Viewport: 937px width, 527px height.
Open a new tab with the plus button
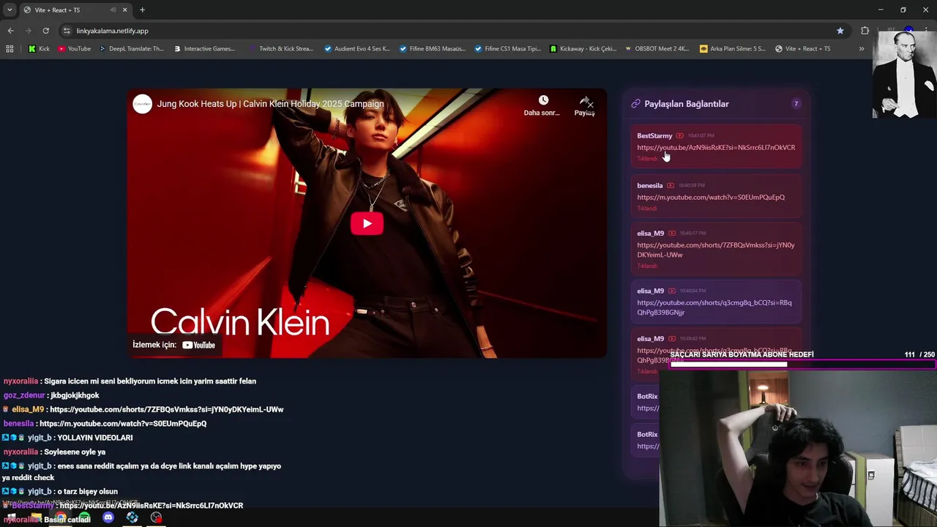tap(142, 10)
